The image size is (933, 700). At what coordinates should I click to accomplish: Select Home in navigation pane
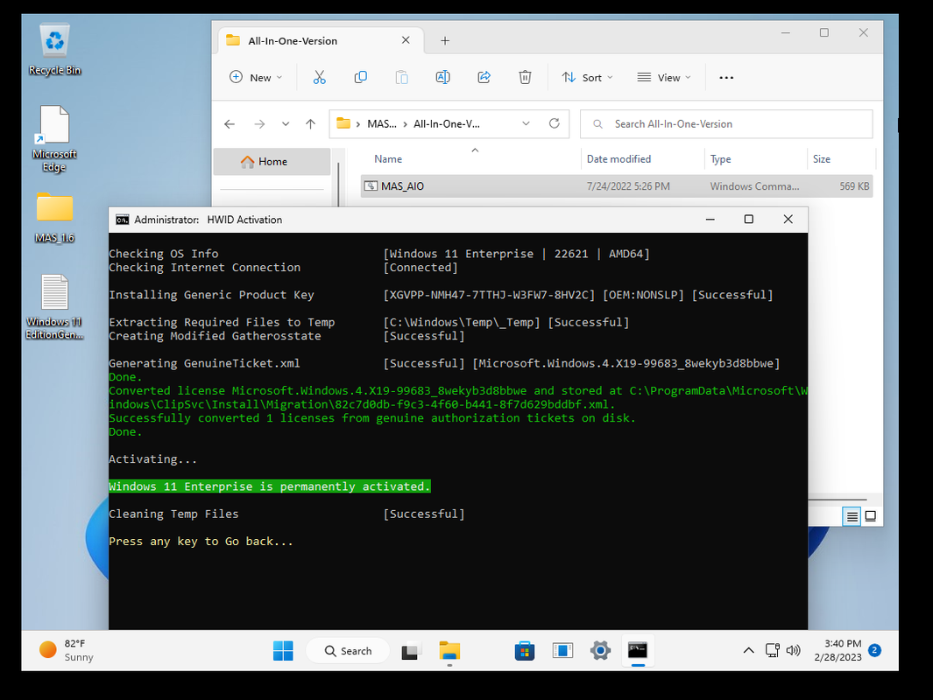(272, 162)
